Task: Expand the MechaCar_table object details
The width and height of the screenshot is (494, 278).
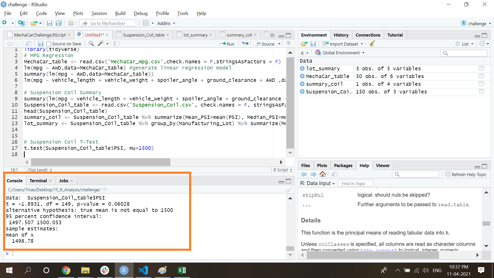Action: [x=302, y=76]
